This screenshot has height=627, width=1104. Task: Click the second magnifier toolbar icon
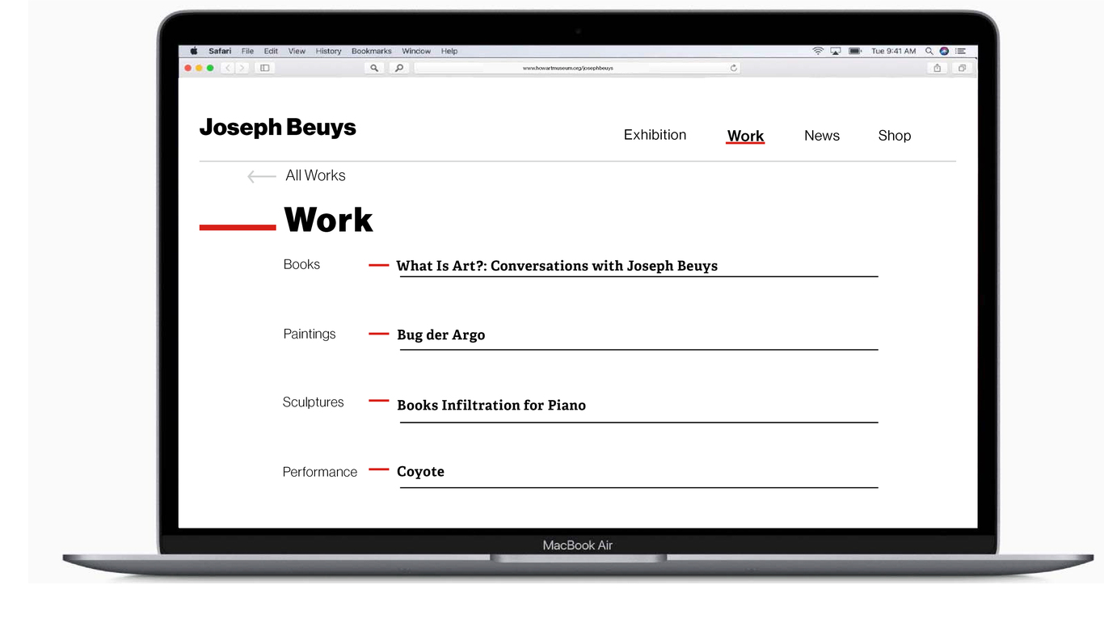(398, 68)
